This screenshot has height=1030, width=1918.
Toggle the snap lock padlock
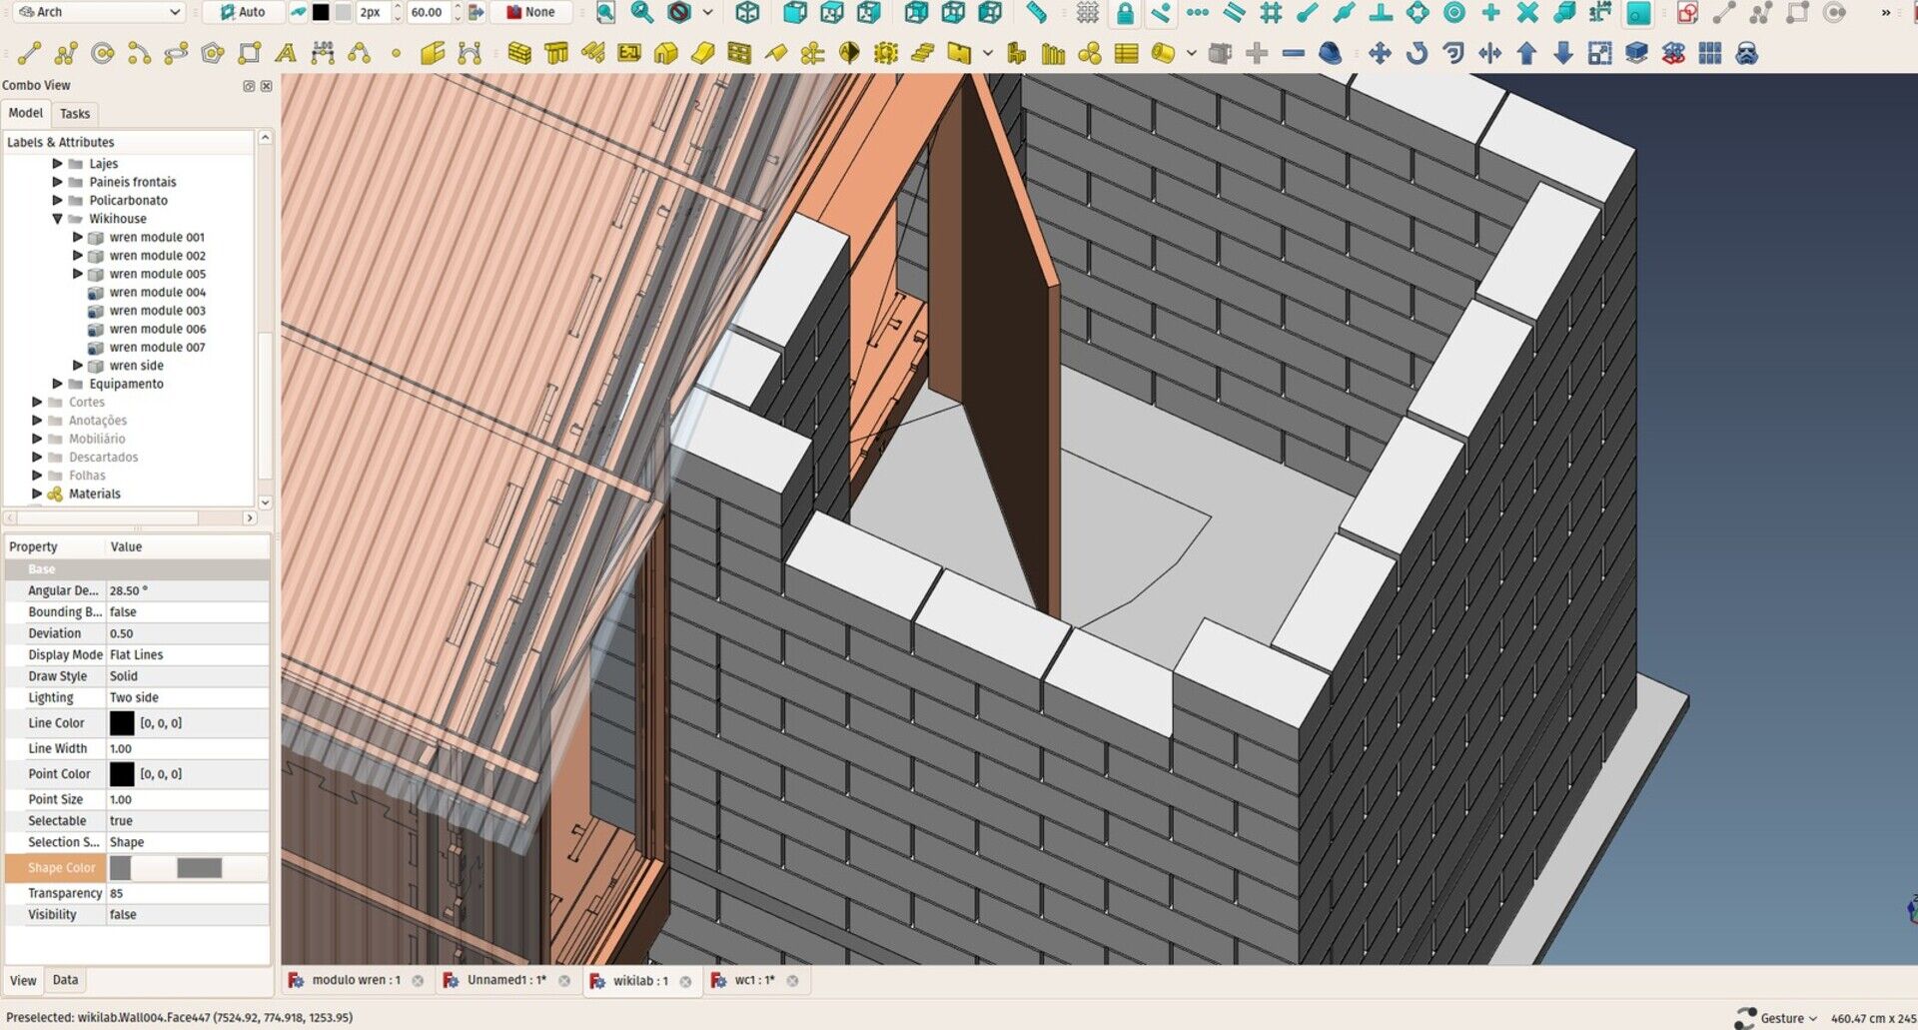(x=1125, y=12)
